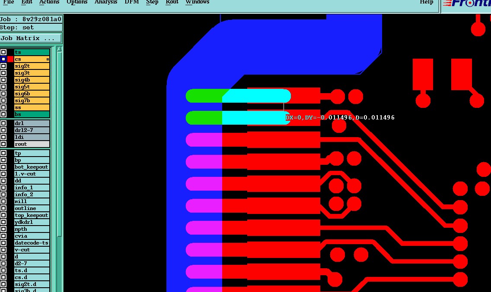Click the small square icon on cs row

tap(48, 59)
